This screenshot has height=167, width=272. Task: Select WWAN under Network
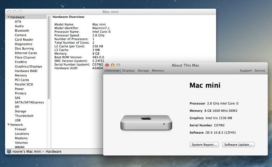point(20,147)
